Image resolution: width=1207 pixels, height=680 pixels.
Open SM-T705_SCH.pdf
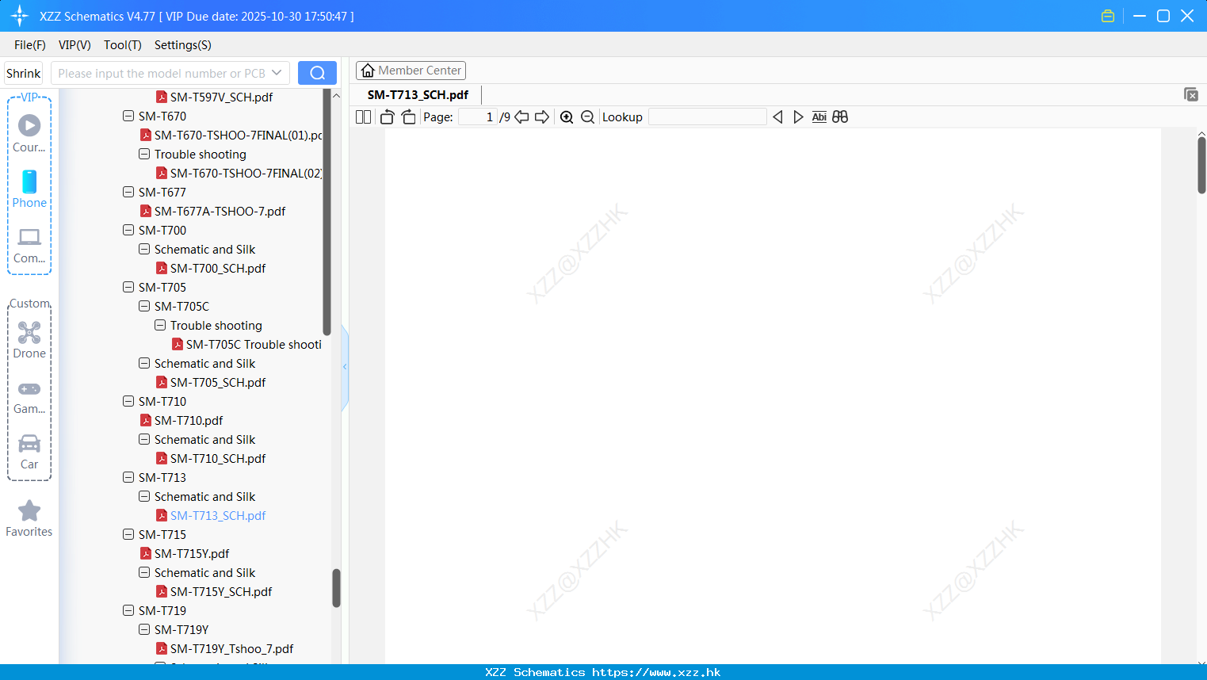point(218,382)
